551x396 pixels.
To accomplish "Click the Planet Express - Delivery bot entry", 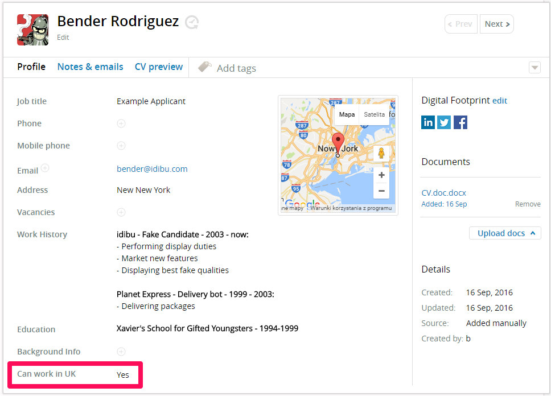I will coord(195,294).
